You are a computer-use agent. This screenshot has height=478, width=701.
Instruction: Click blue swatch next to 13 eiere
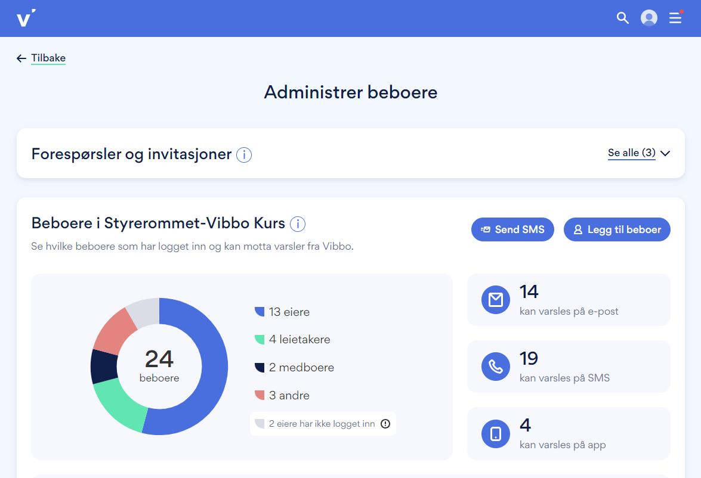pos(260,312)
